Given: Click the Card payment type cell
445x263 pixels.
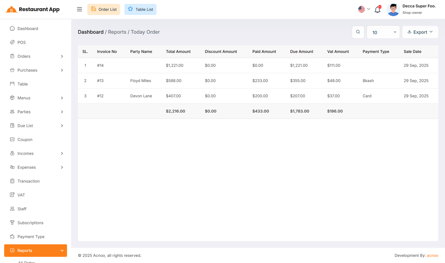Looking at the screenshot, I should (x=367, y=96).
